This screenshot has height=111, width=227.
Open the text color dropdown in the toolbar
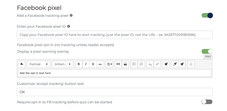pos(109,64)
